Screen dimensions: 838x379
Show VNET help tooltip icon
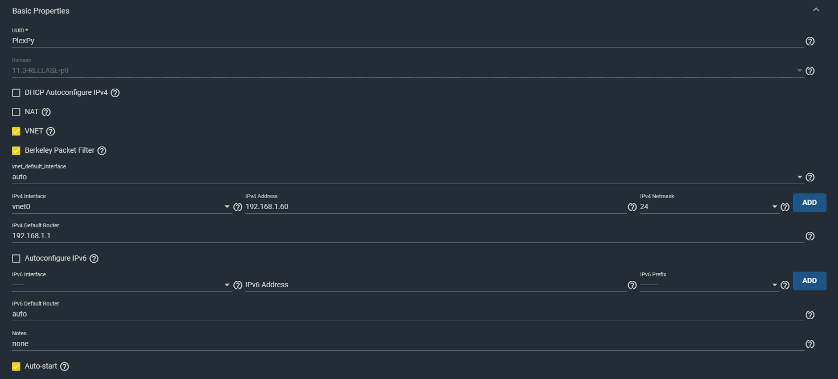click(51, 131)
